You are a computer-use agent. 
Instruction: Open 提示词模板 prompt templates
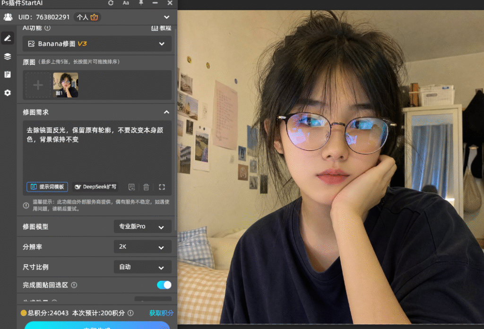[x=47, y=187]
